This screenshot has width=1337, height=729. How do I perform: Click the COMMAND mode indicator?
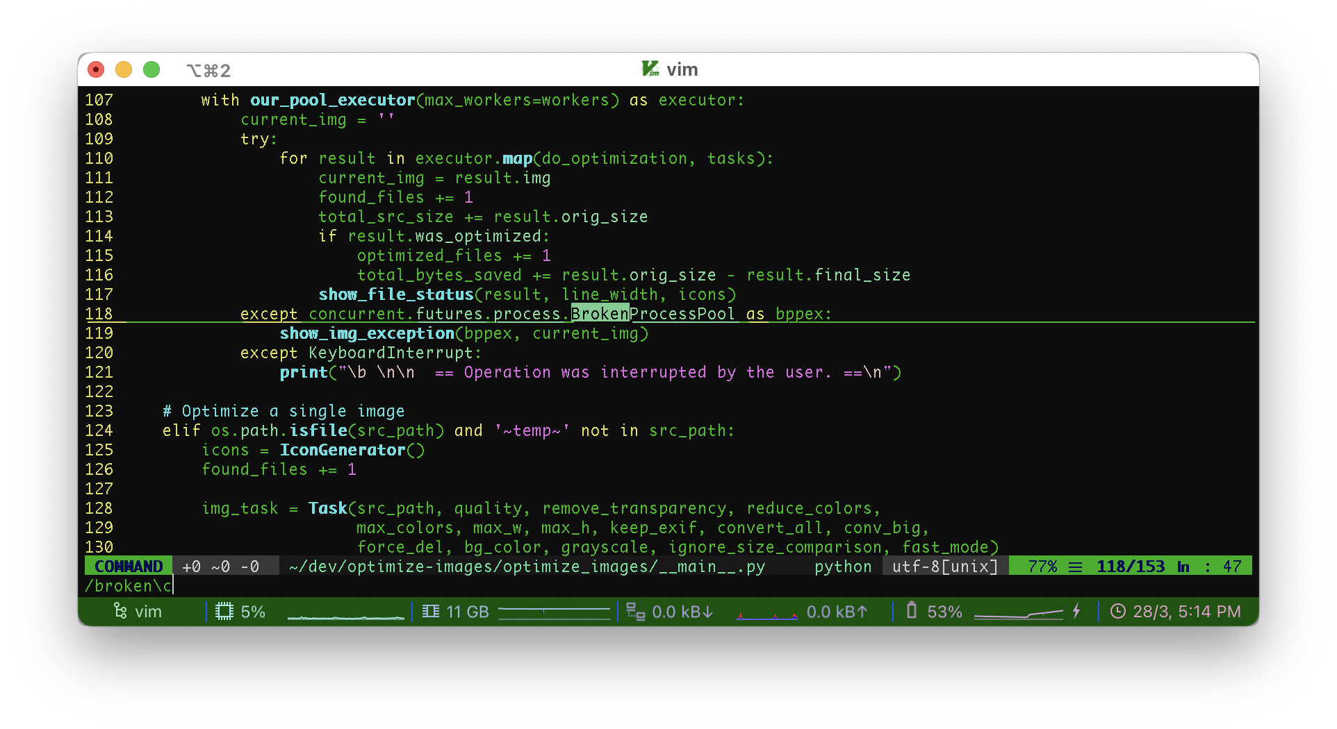pos(129,567)
